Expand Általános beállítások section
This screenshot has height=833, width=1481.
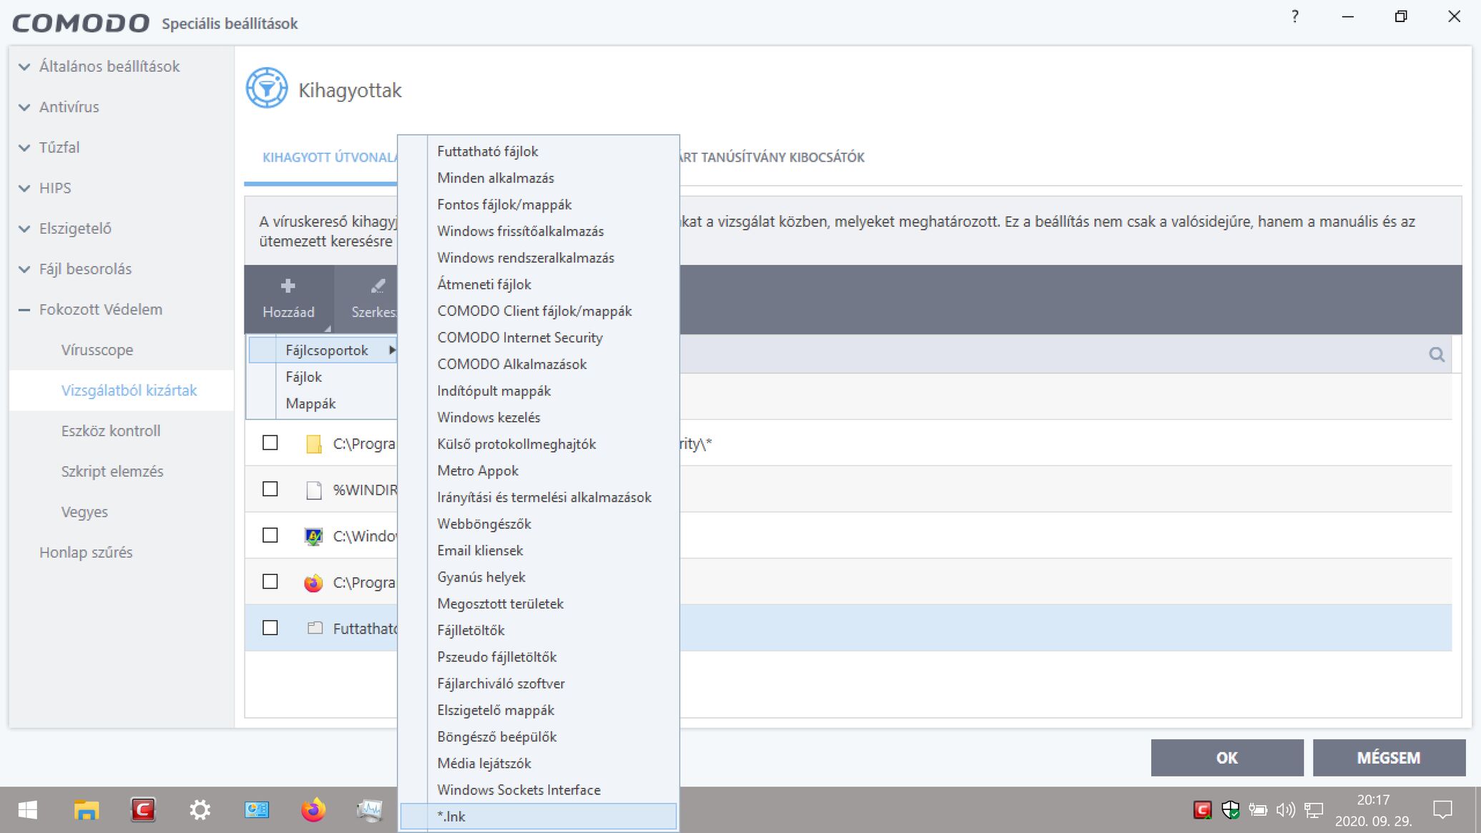pos(24,66)
